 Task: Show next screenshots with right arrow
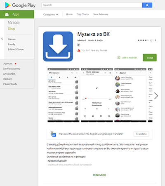click(156, 96)
